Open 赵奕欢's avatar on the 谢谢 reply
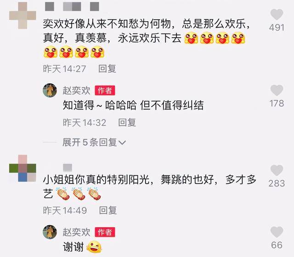The height and width of the screenshot is (257, 294). point(50,232)
